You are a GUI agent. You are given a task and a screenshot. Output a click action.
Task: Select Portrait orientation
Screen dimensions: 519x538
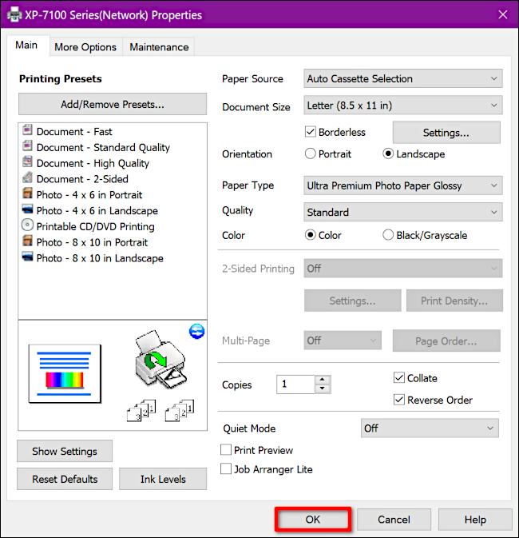tap(311, 153)
